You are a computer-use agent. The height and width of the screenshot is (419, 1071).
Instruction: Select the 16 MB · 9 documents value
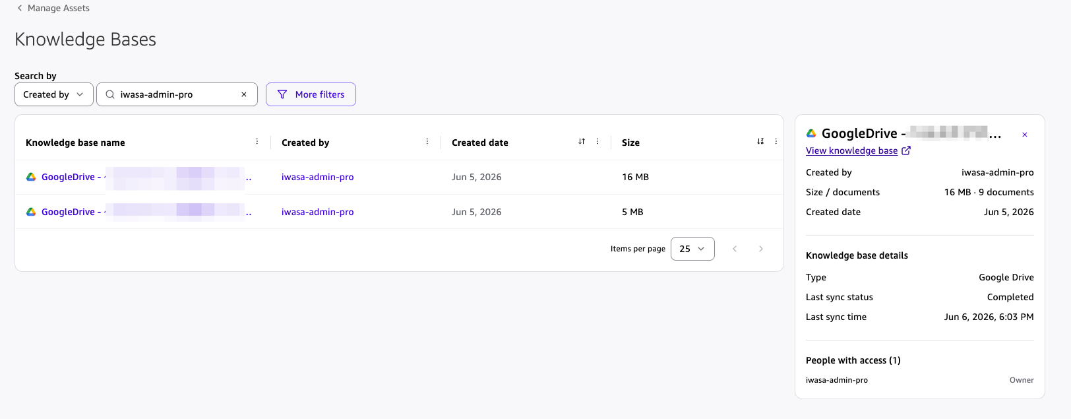[x=989, y=192]
